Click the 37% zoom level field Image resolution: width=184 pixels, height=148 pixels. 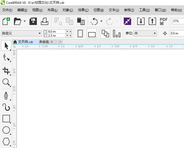178,21
